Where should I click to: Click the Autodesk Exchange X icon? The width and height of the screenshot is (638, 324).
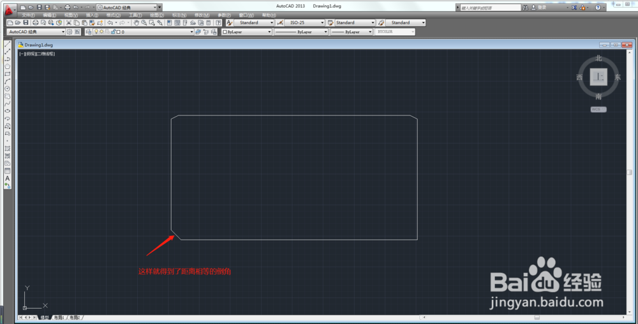click(574, 7)
